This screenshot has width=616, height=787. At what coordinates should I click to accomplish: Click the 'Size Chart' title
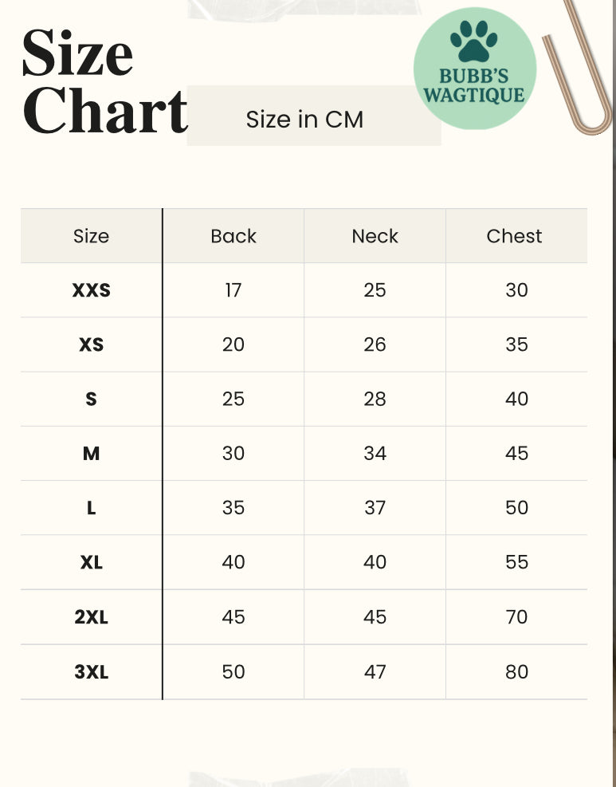(x=104, y=83)
